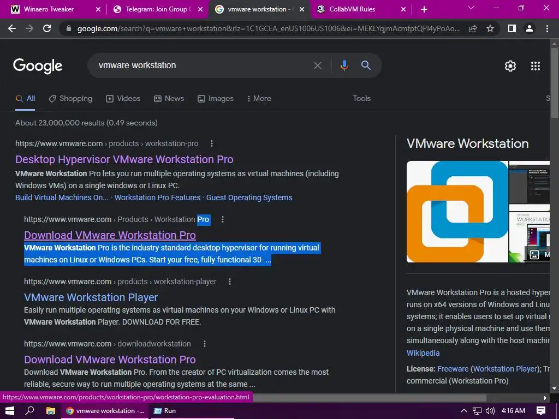This screenshot has height=419, width=559.
Task: Open Workstation Pro Features sitelink
Action: coord(157,197)
